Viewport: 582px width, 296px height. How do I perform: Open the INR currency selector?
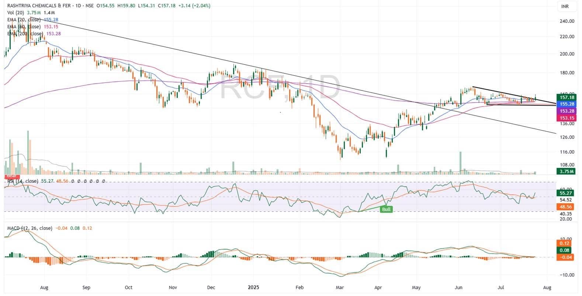click(x=564, y=7)
